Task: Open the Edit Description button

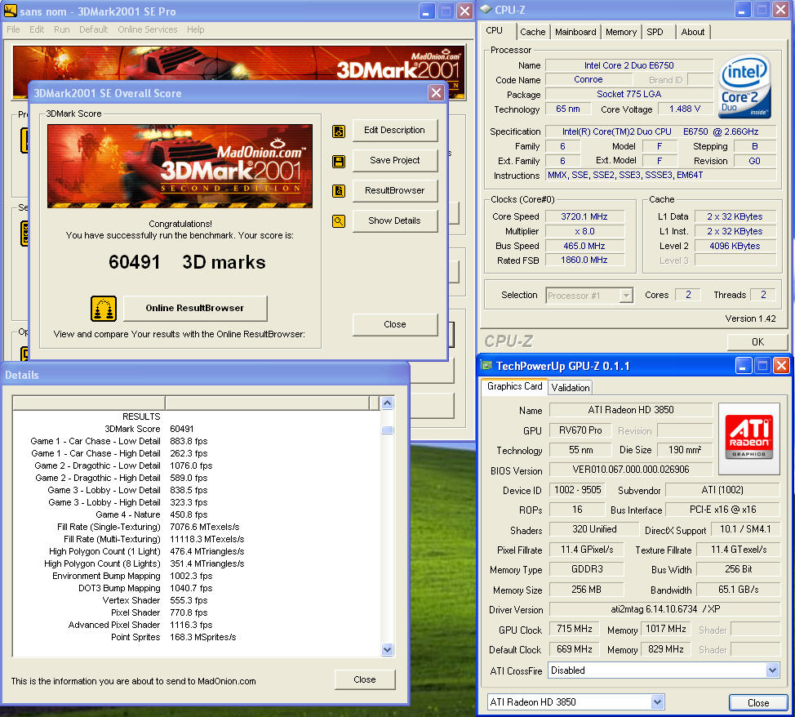Action: click(x=395, y=131)
